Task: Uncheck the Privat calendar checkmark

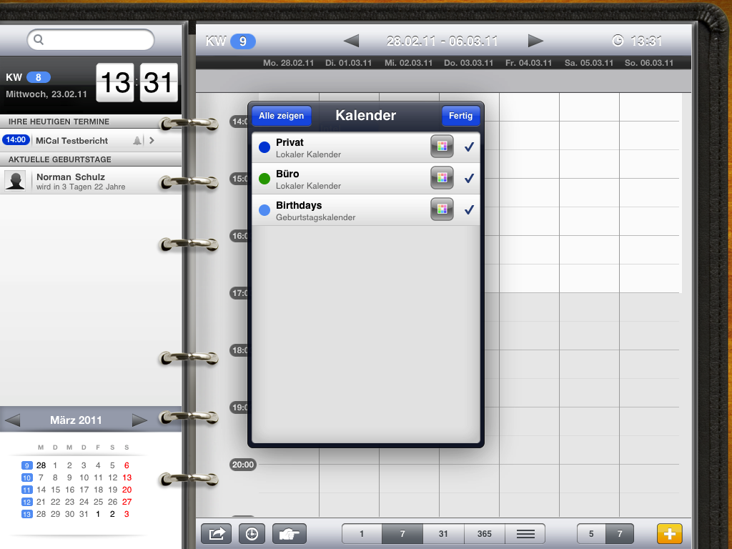Action: (469, 146)
